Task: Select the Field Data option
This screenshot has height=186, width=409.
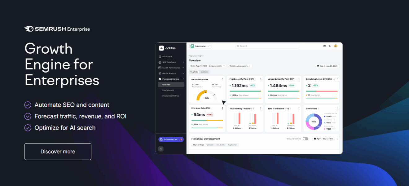Action: pyautogui.click(x=194, y=72)
